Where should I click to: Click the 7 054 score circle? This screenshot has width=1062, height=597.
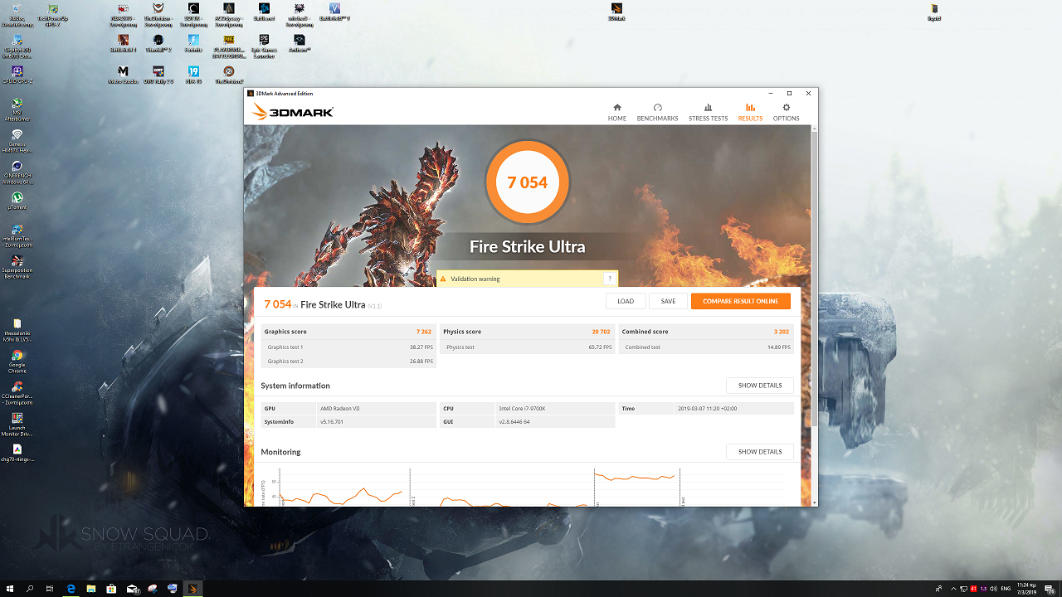(x=528, y=182)
